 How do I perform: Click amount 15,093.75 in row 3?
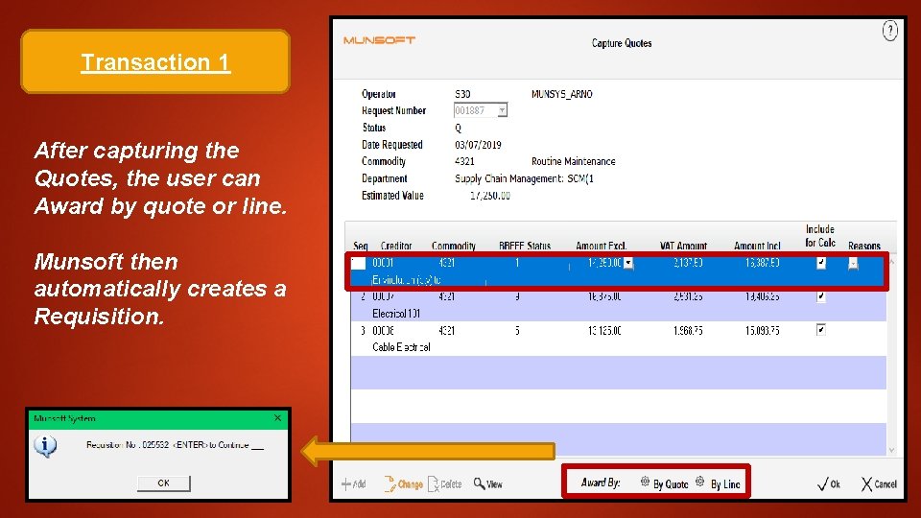pos(763,331)
